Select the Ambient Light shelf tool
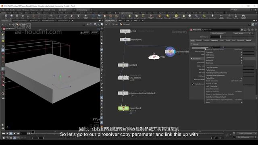This screenshot has width=258, height=145. point(212,17)
